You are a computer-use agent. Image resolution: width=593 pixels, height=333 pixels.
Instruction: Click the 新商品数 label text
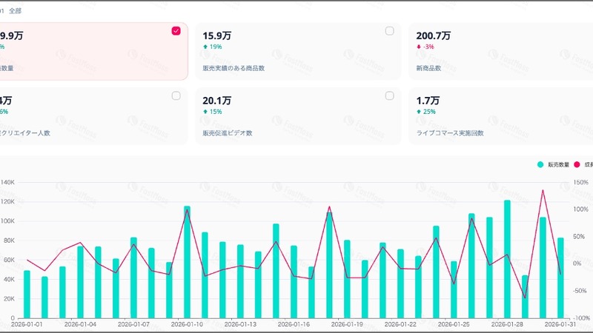428,68
